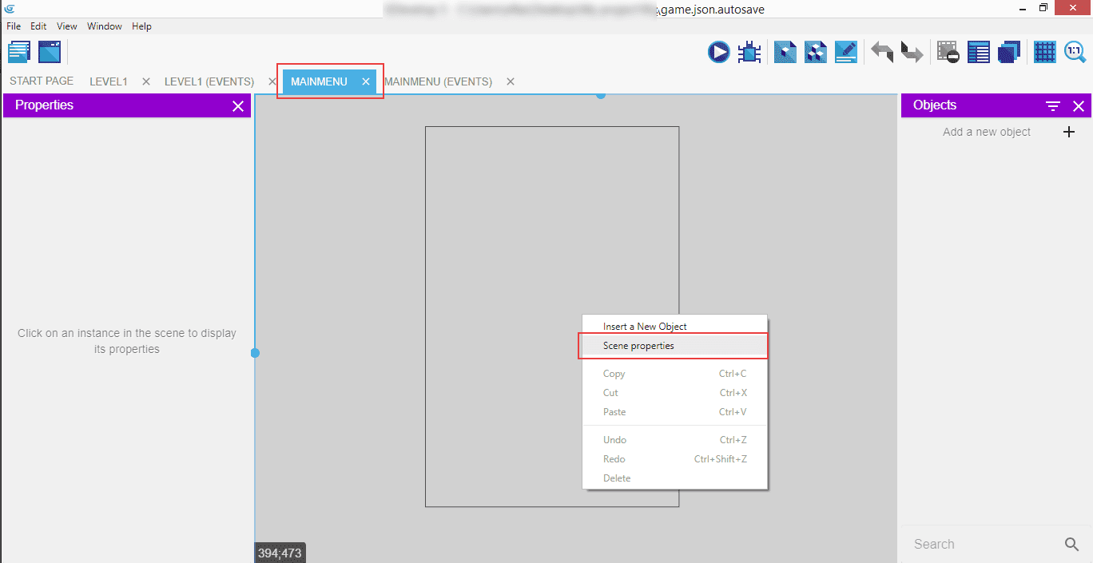The height and width of the screenshot is (563, 1093).
Task: Open the File menu
Action: coord(14,26)
